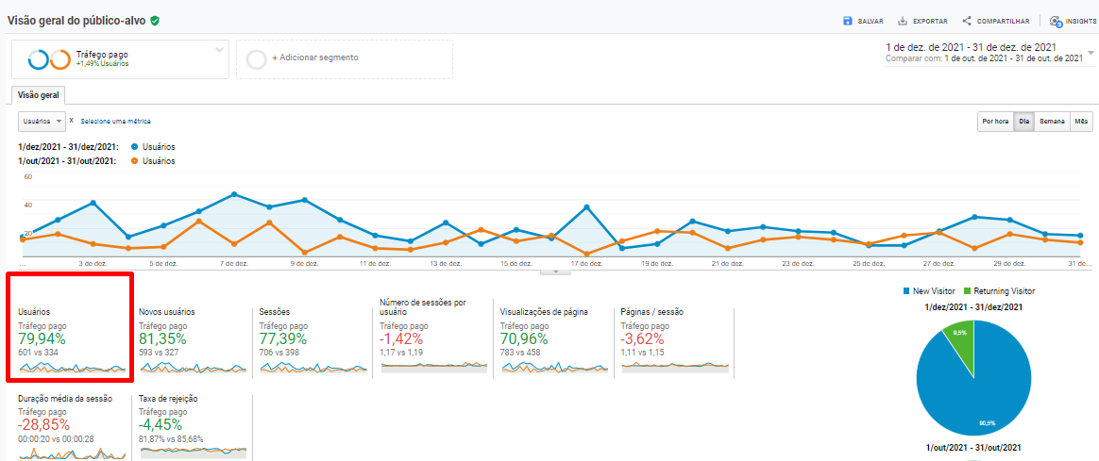Image resolution: width=1099 pixels, height=461 pixels.
Task: Open the Usuários metric dropdown
Action: point(42,122)
